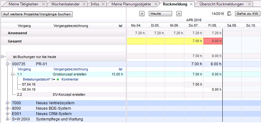The image size is (261, 123).
Task: Expand project 7000 Neues Vertriebsystem
Action: pos(7,103)
